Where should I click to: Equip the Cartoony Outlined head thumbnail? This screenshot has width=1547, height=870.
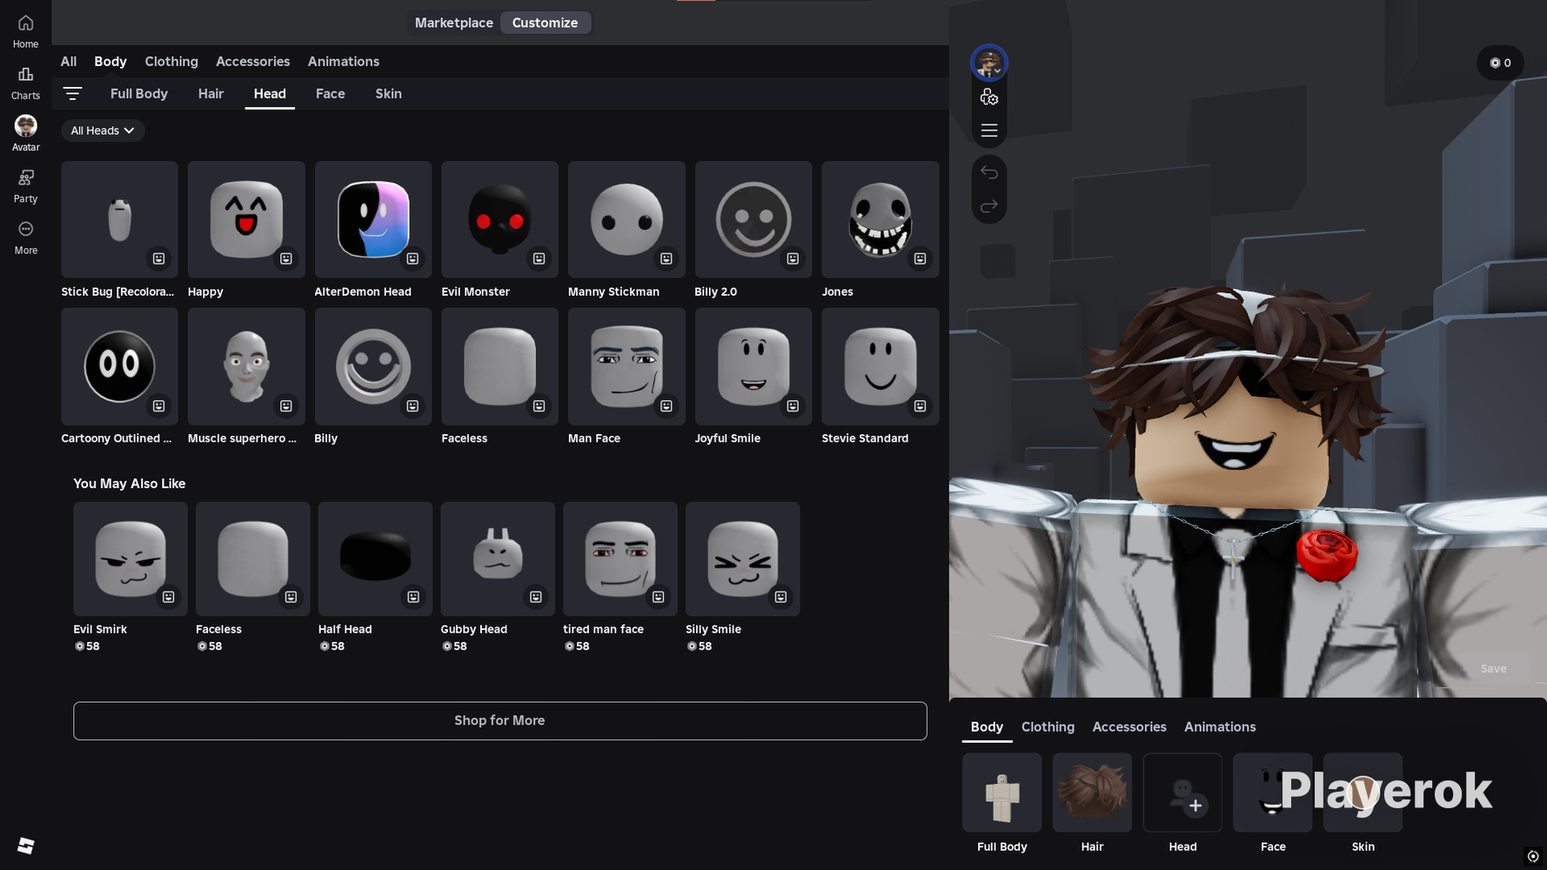point(119,366)
